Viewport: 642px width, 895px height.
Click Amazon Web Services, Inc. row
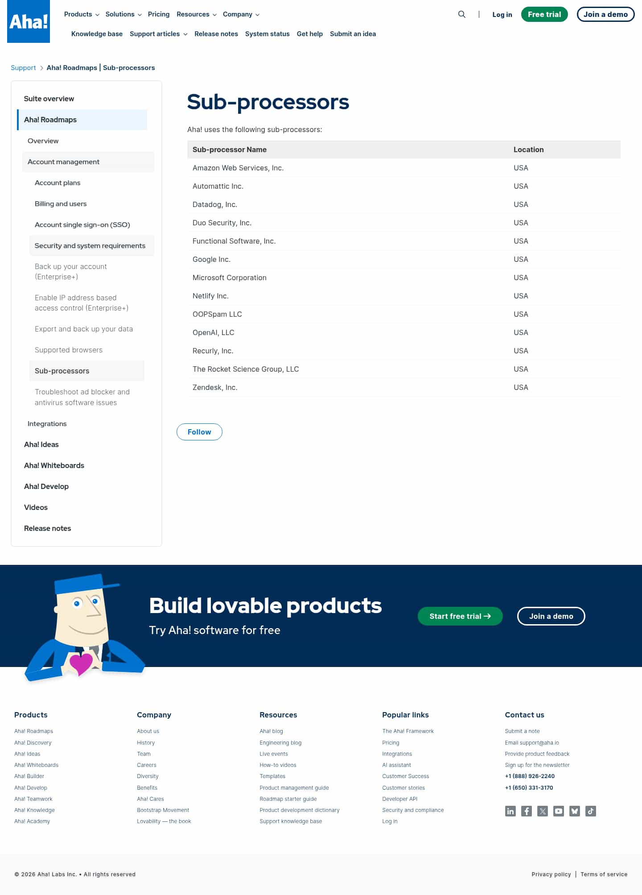[x=404, y=168]
